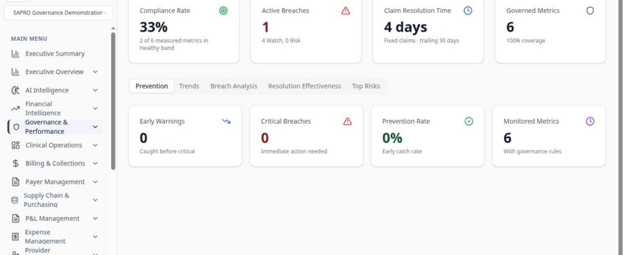Select the Financial Intelligence menu item
The width and height of the screenshot is (624, 255).
tap(55, 109)
